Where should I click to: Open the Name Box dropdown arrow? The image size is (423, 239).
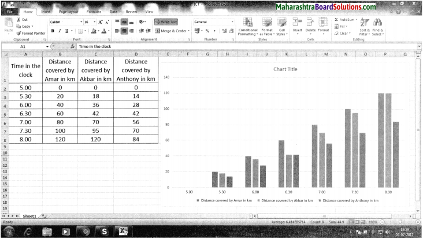[47, 47]
